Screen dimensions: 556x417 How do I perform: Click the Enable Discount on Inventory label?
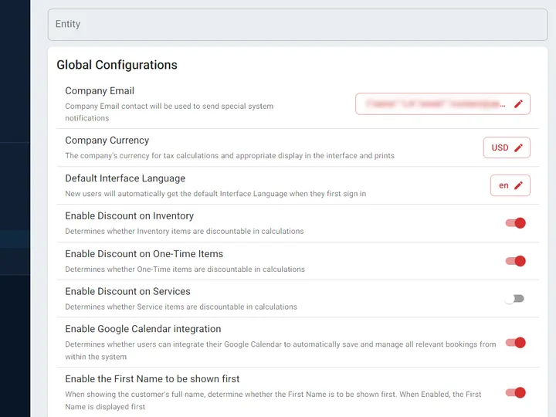pyautogui.click(x=130, y=216)
